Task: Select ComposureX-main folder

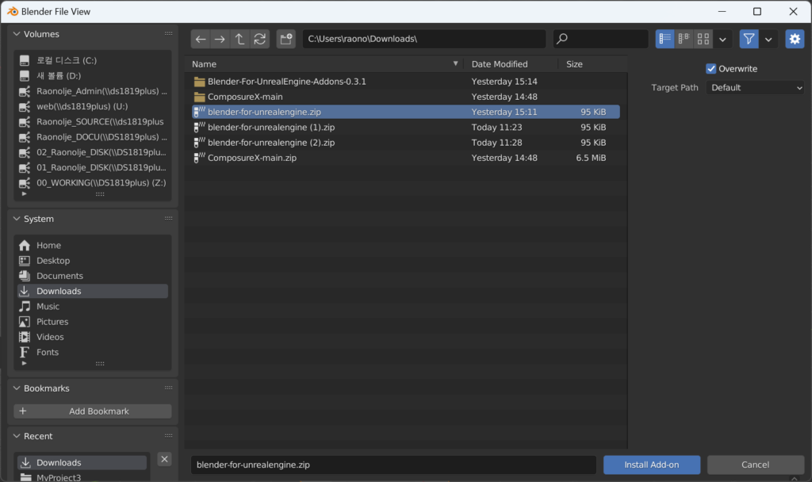Action: coord(405,97)
